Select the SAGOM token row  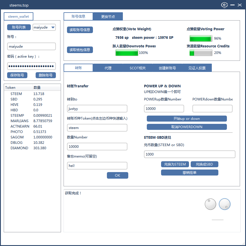coord(32,137)
